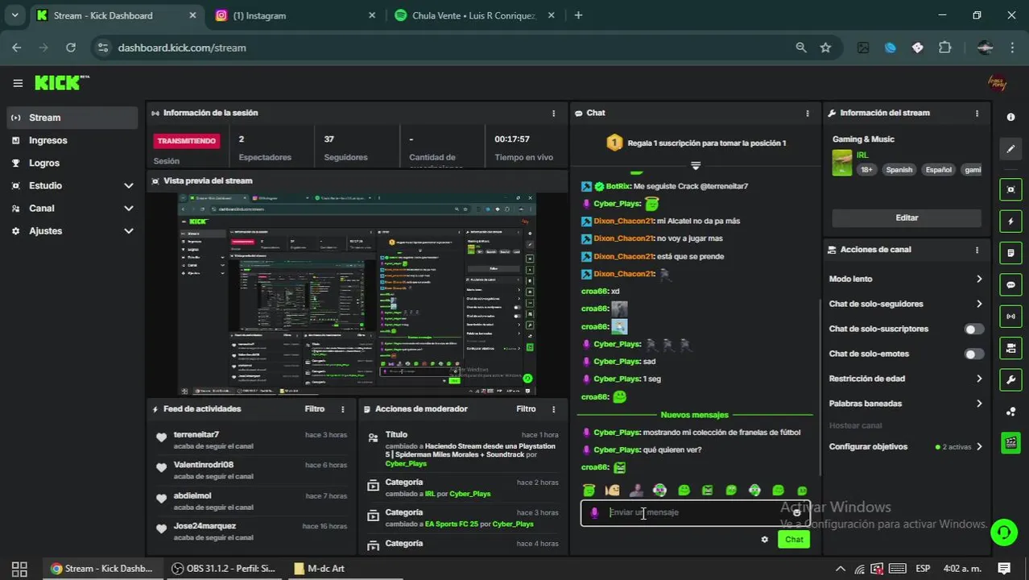The height and width of the screenshot is (580, 1029).
Task: Open the green headset support button
Action: 1004,531
